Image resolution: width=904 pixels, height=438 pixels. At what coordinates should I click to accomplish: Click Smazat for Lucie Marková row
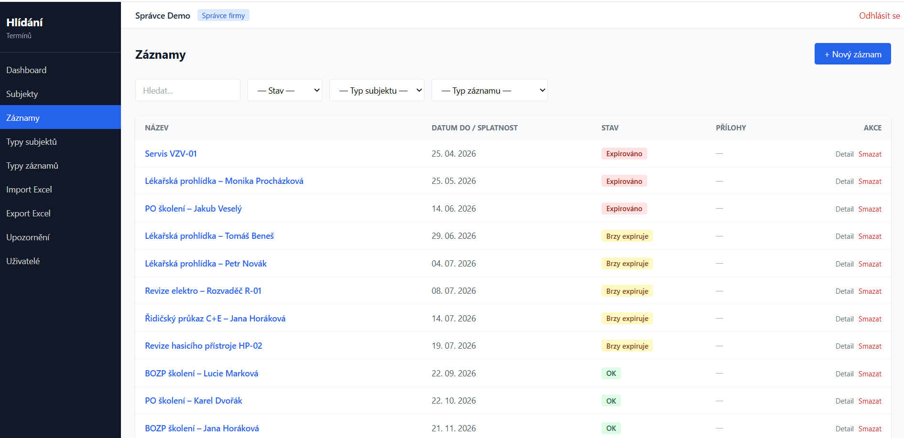click(x=870, y=374)
